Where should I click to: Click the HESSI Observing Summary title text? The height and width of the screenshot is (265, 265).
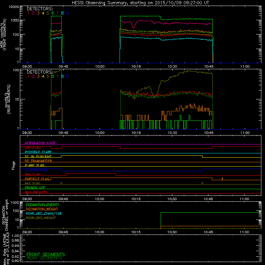(x=140, y=3)
